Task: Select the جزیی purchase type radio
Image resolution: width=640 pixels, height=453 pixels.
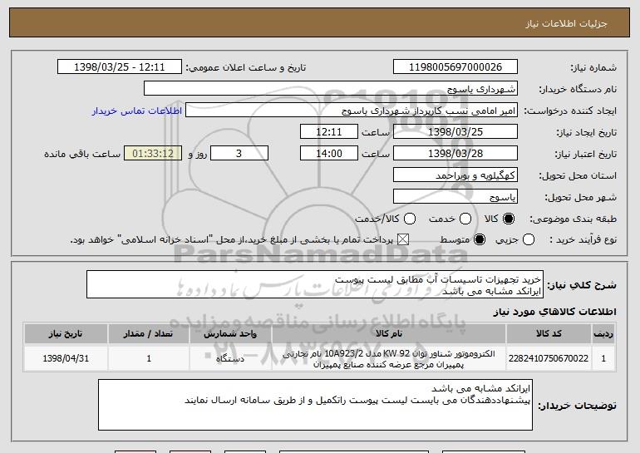Action: 529,240
